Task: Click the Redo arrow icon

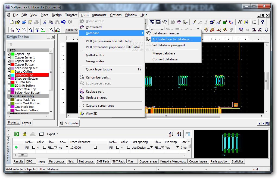Action: coord(70,22)
